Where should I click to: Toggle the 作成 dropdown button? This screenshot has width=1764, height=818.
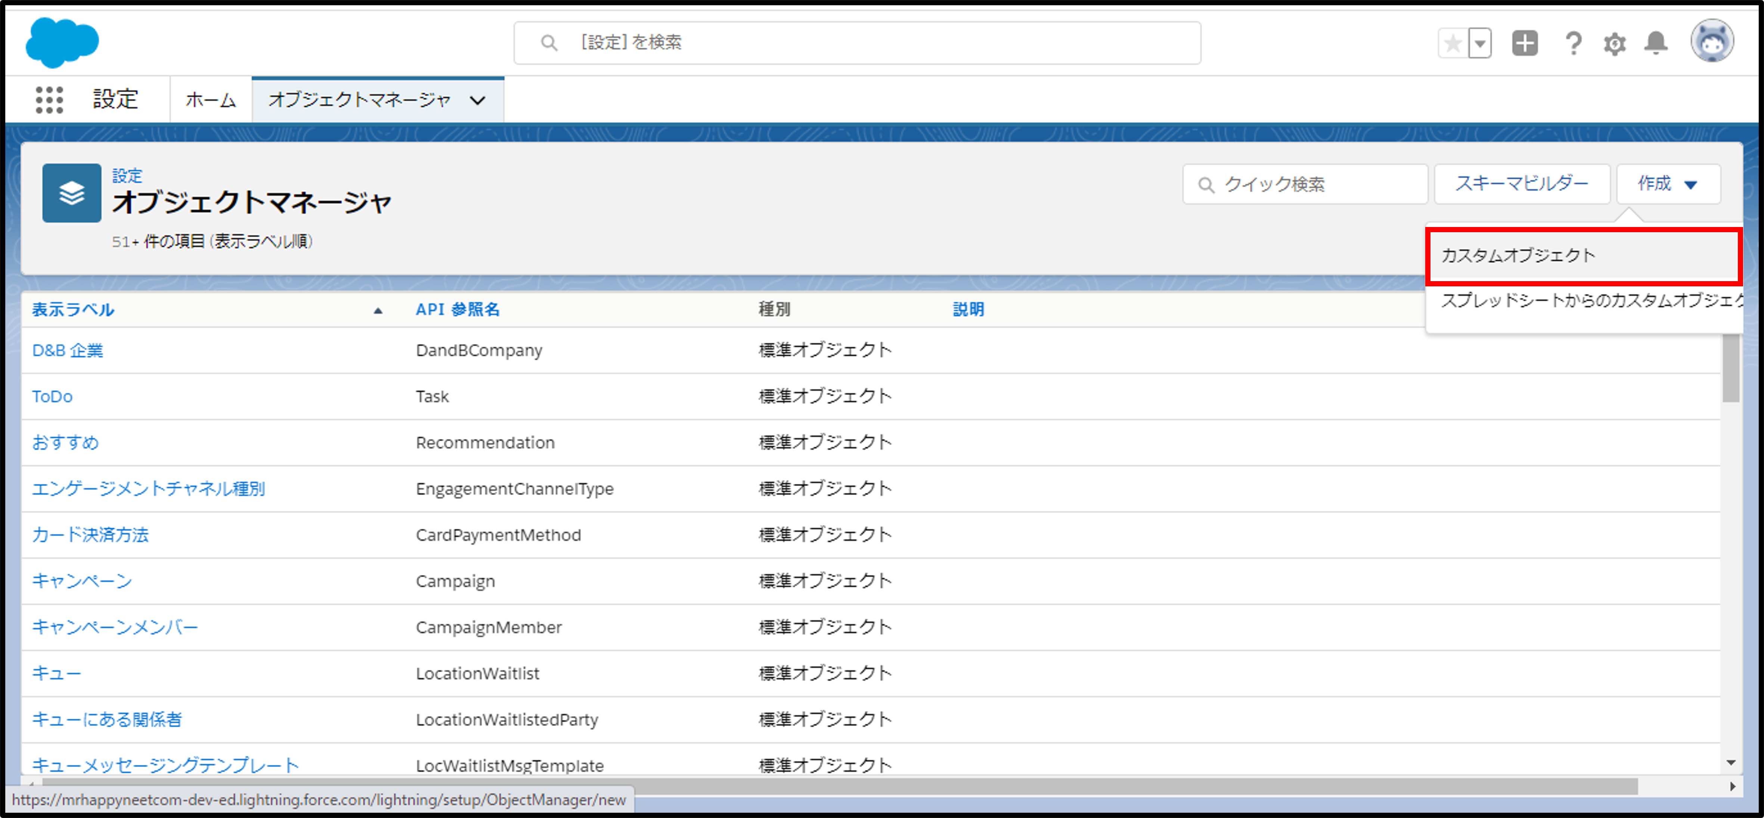coord(1667,183)
